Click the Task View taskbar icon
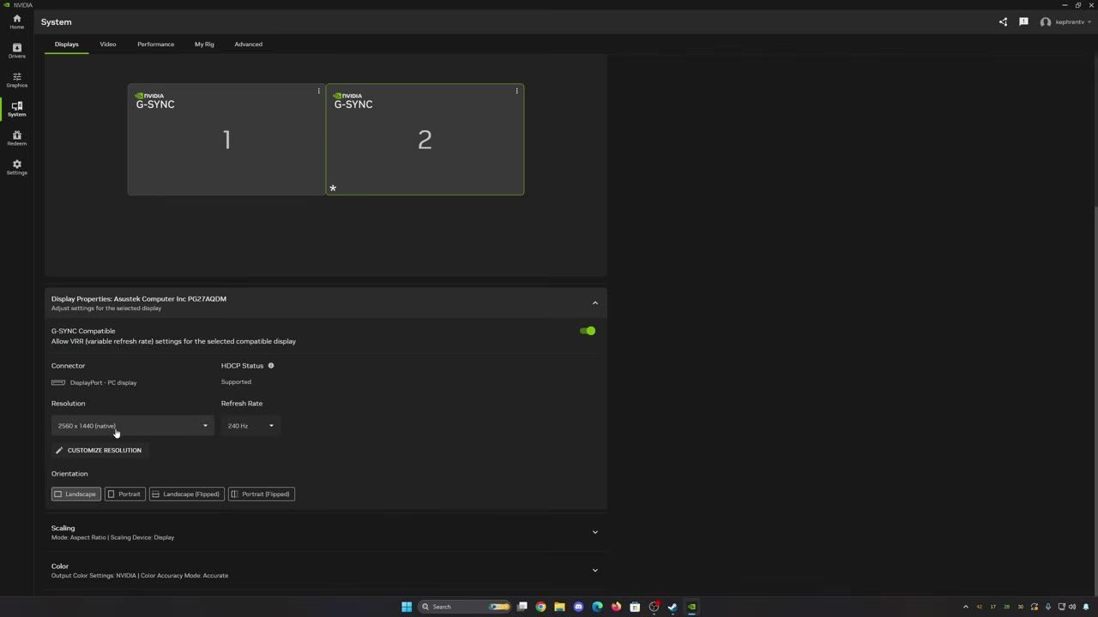The height and width of the screenshot is (617, 1098). tap(522, 607)
